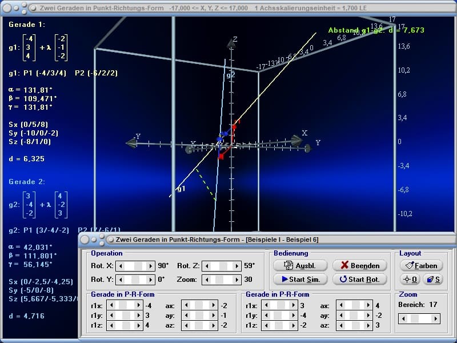Increase Zoom with right arrow

236,280
